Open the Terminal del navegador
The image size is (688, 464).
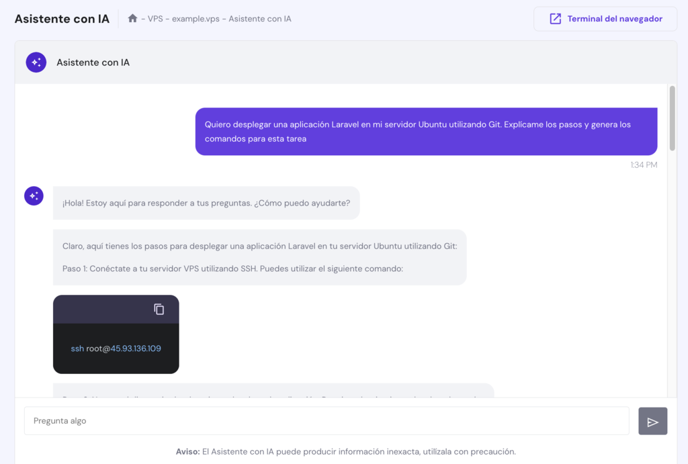[605, 19]
